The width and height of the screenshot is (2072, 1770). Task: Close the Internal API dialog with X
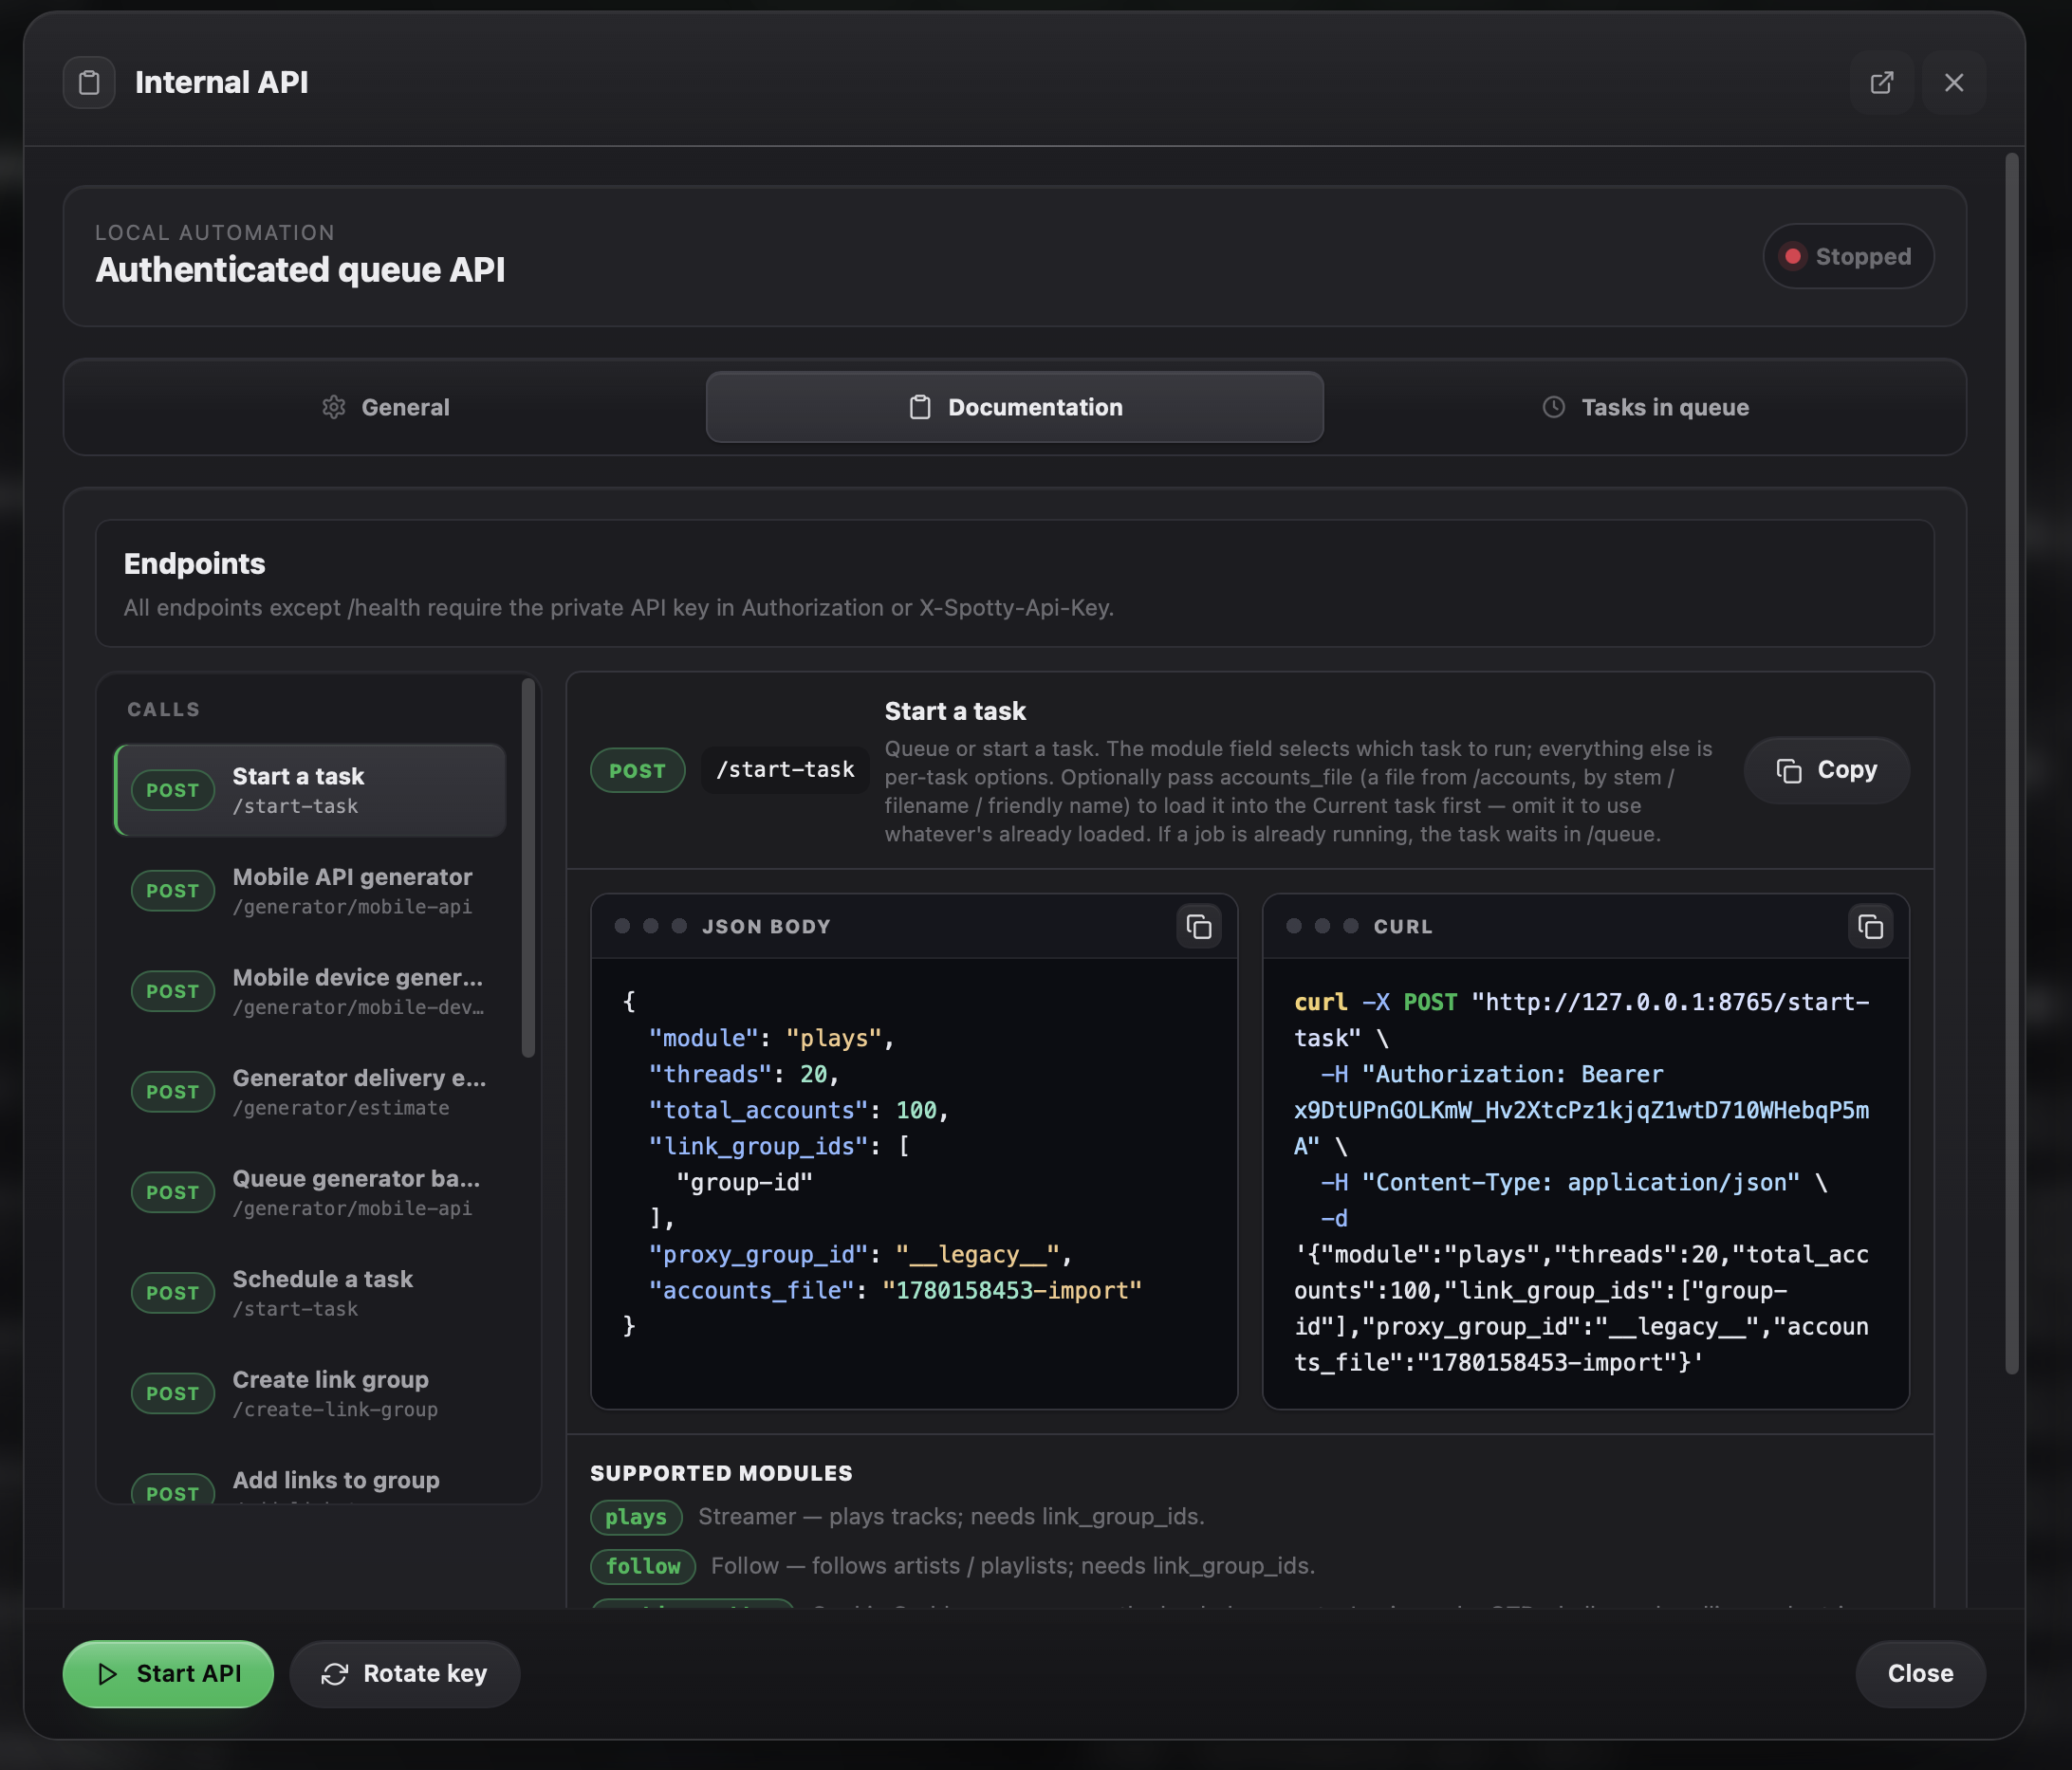(1953, 82)
